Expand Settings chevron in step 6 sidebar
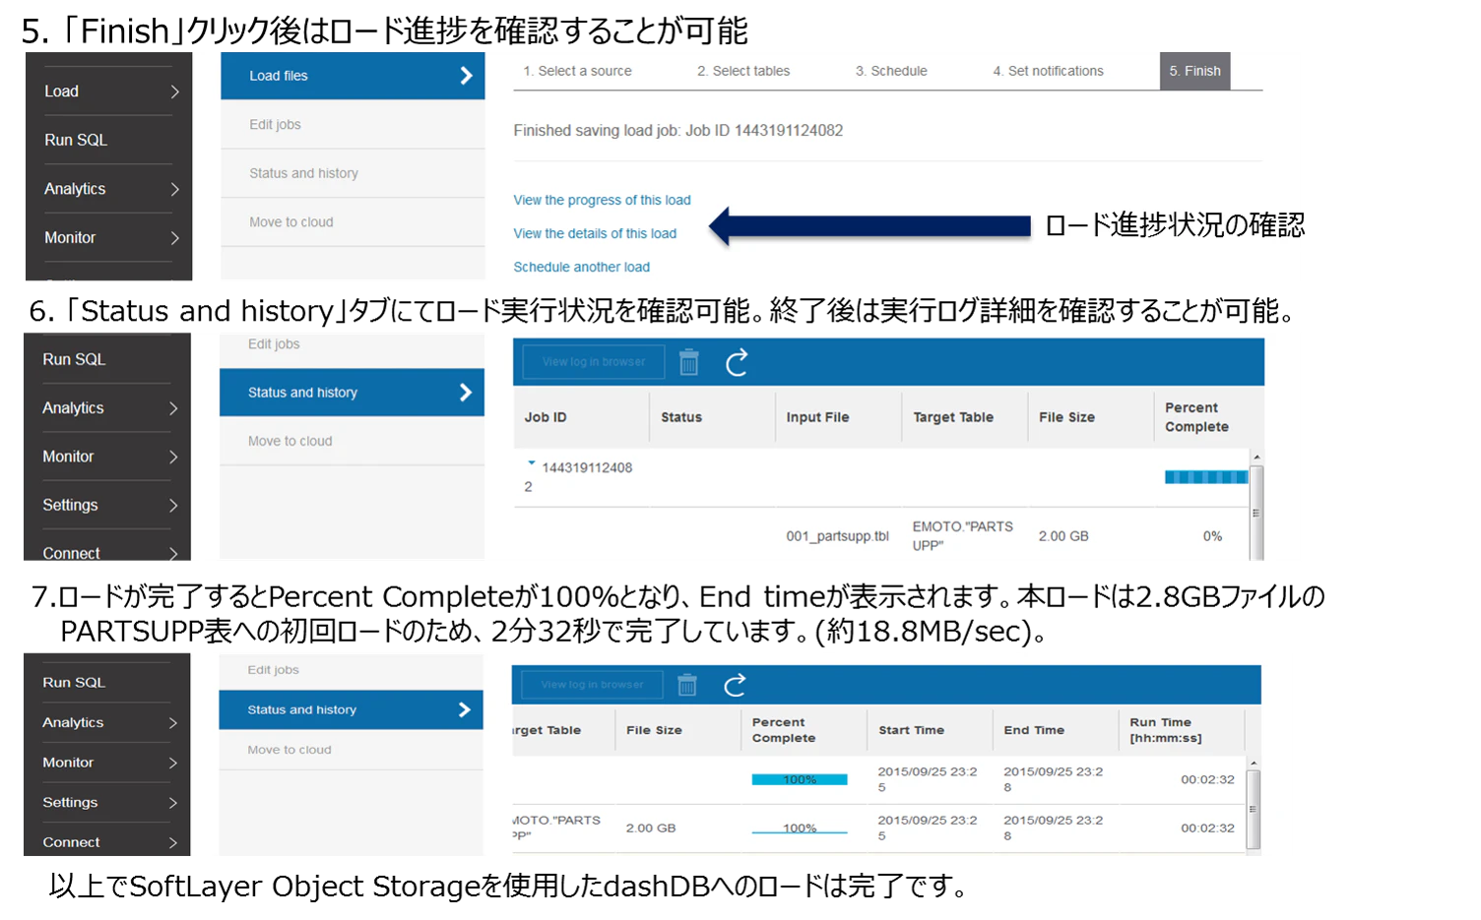The height and width of the screenshot is (920, 1481). click(173, 505)
